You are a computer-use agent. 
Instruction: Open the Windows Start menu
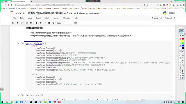pyautogui.click(x=2, y=102)
